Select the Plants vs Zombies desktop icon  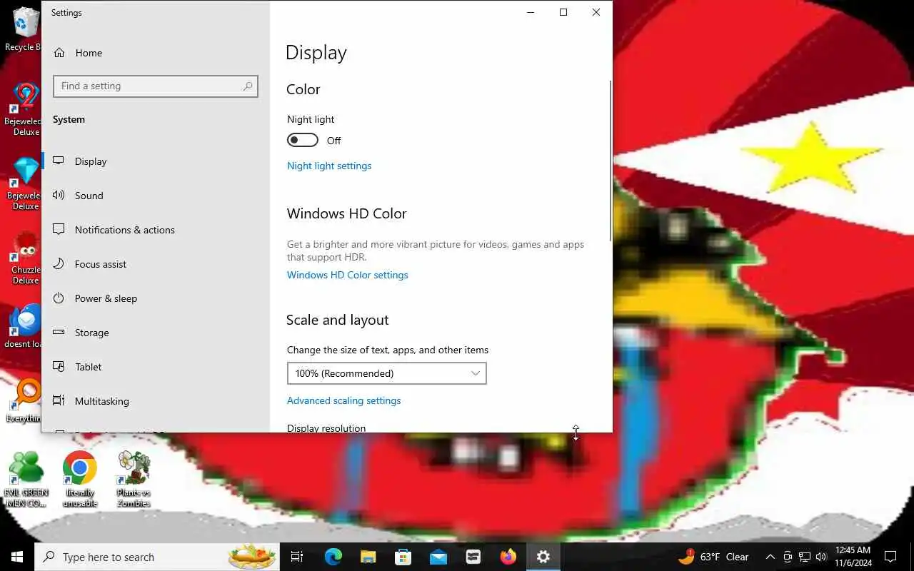134,479
